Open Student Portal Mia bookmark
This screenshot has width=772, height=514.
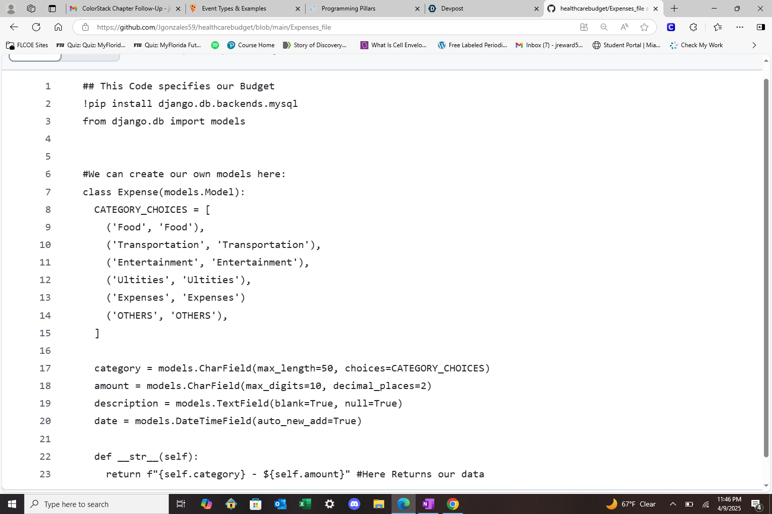click(x=627, y=45)
